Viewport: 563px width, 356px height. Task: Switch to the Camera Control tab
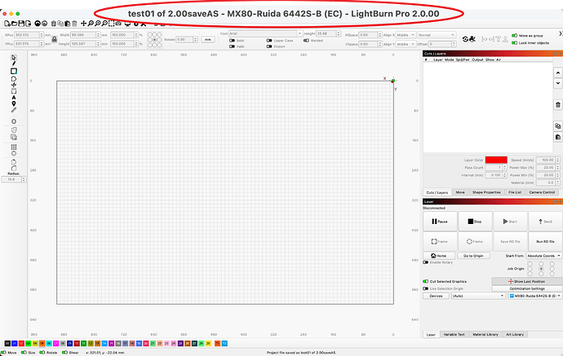[x=542, y=192]
